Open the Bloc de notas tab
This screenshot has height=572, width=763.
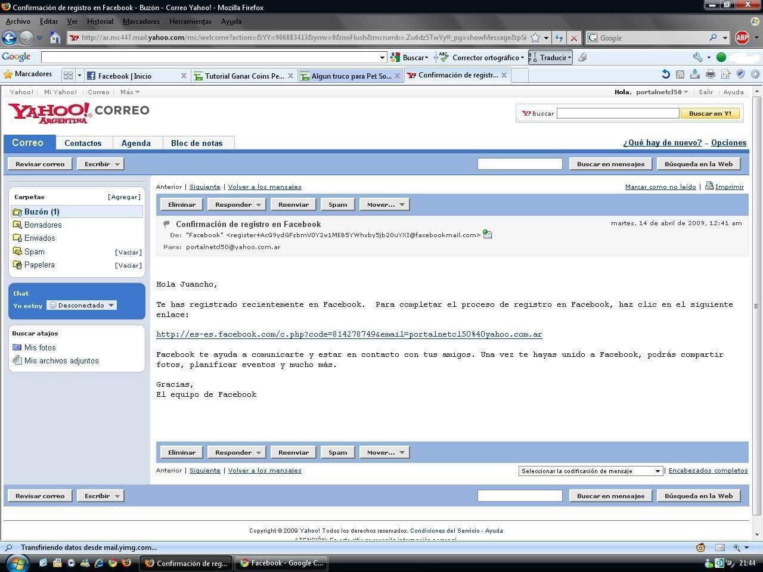(x=197, y=143)
